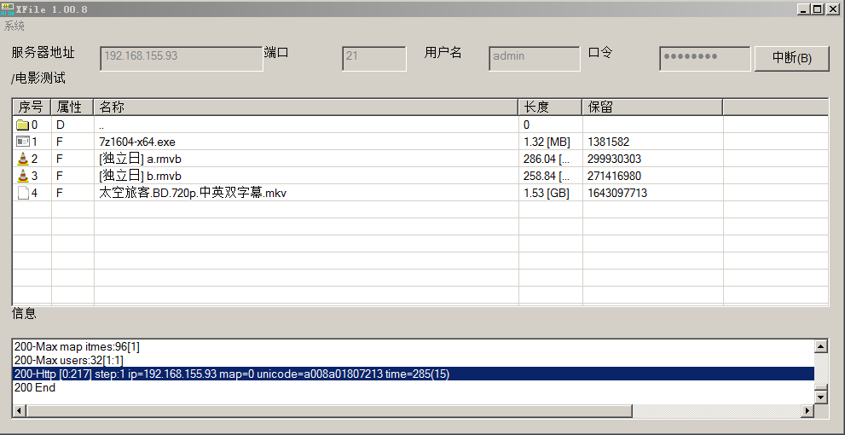The image size is (845, 435).
Task: Click the VLC cone icon for a.rmvb
Action: (x=23, y=159)
